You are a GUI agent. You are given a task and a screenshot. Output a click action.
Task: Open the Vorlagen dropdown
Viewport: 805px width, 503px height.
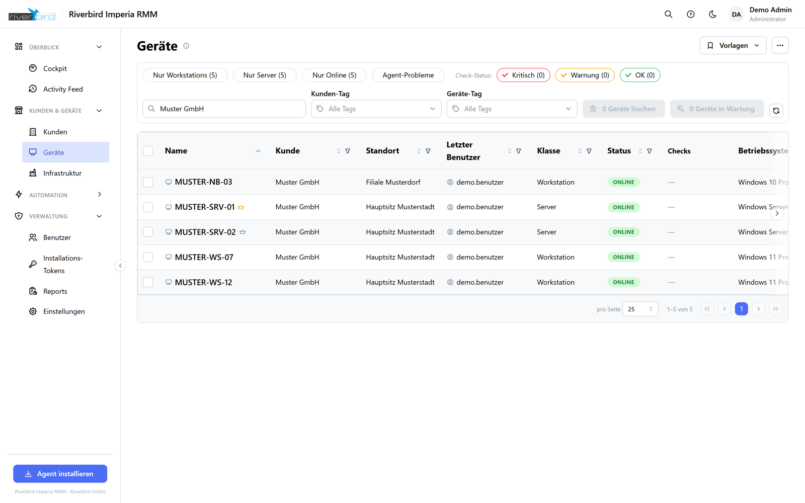coord(733,45)
